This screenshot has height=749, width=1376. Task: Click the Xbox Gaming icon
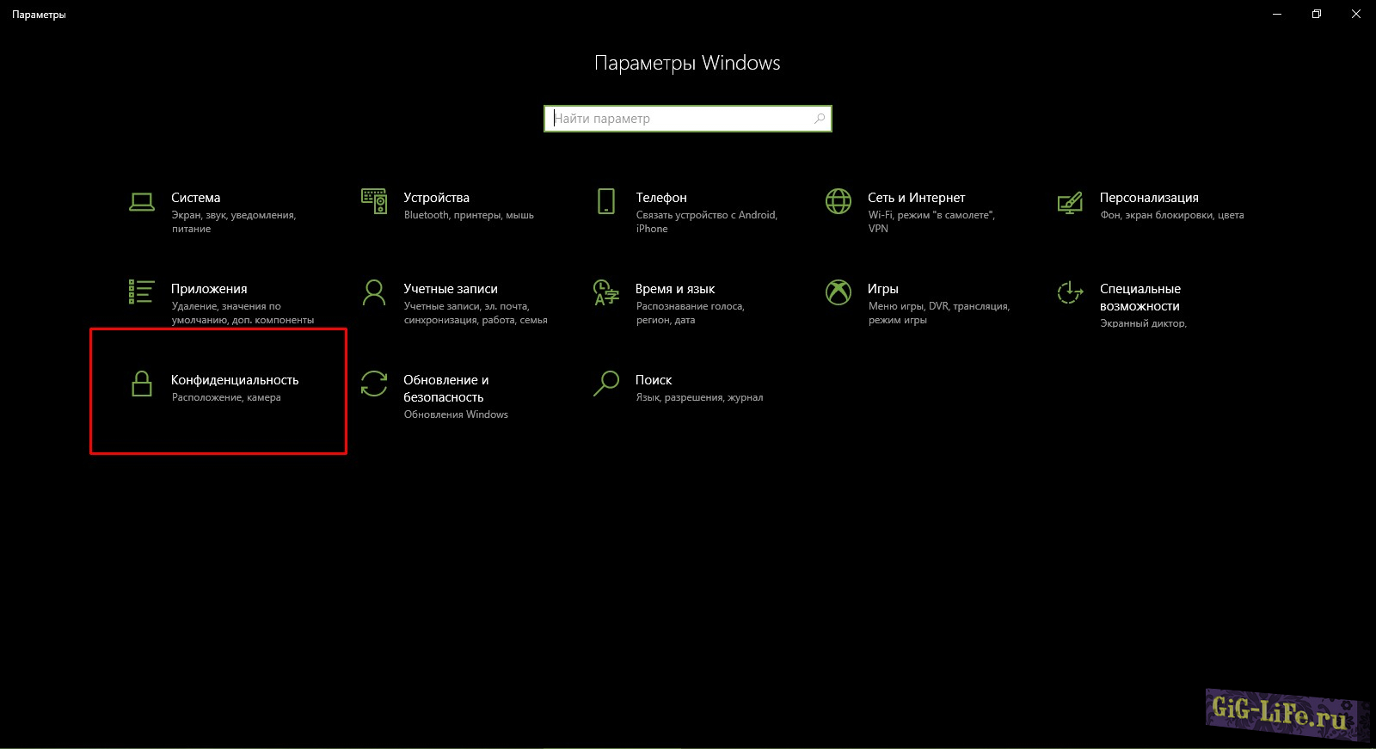coord(838,292)
